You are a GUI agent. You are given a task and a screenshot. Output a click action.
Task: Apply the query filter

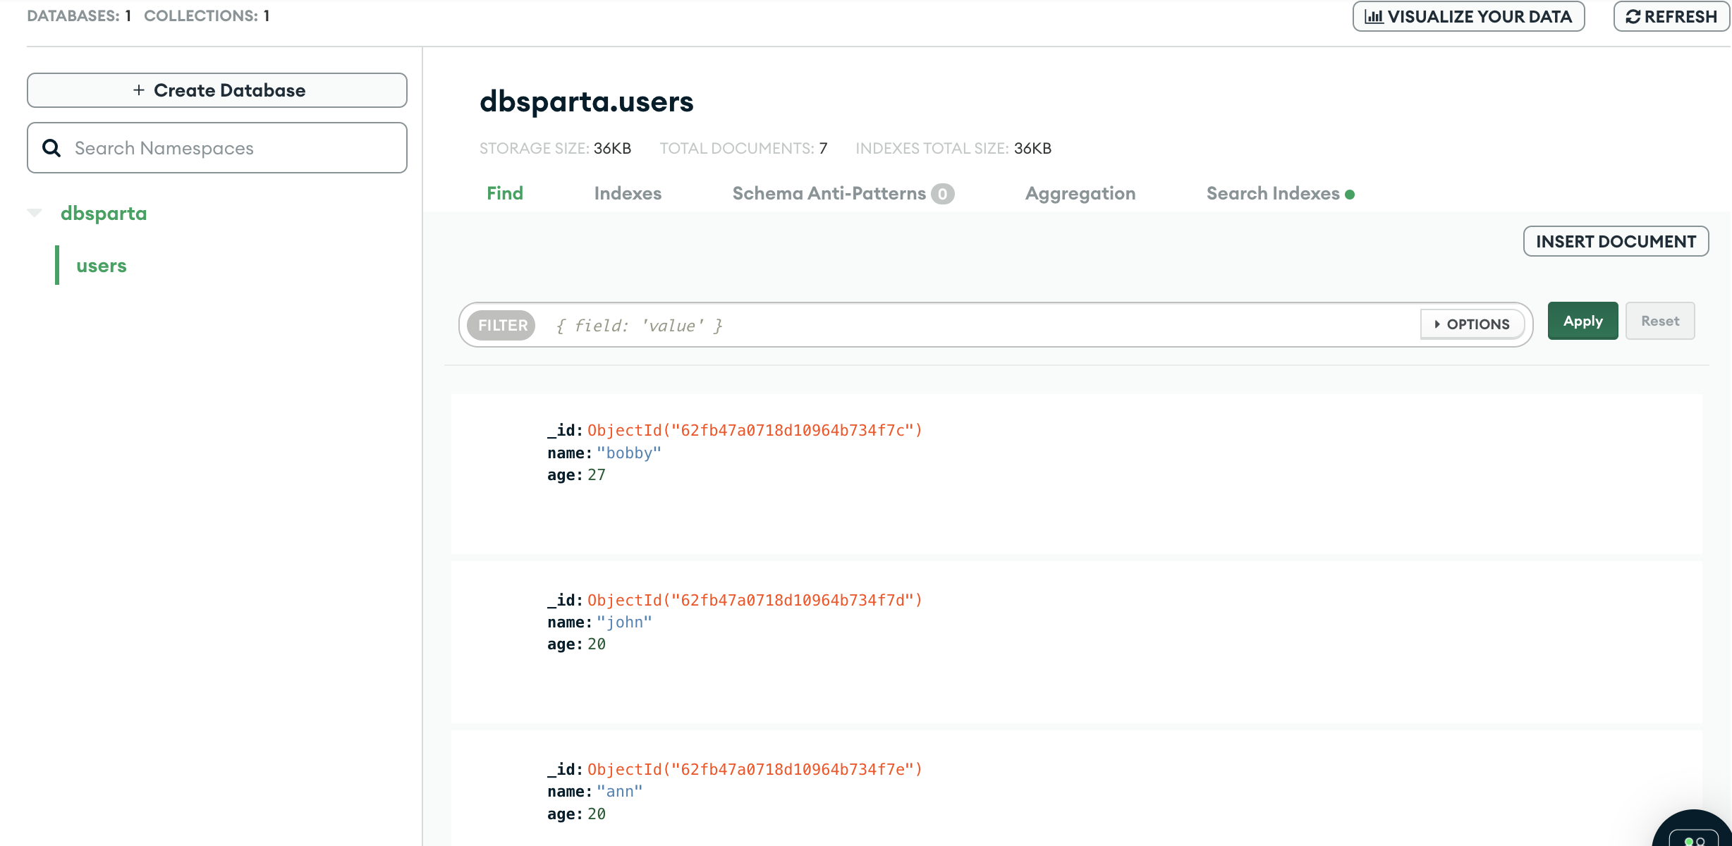pyautogui.click(x=1582, y=321)
